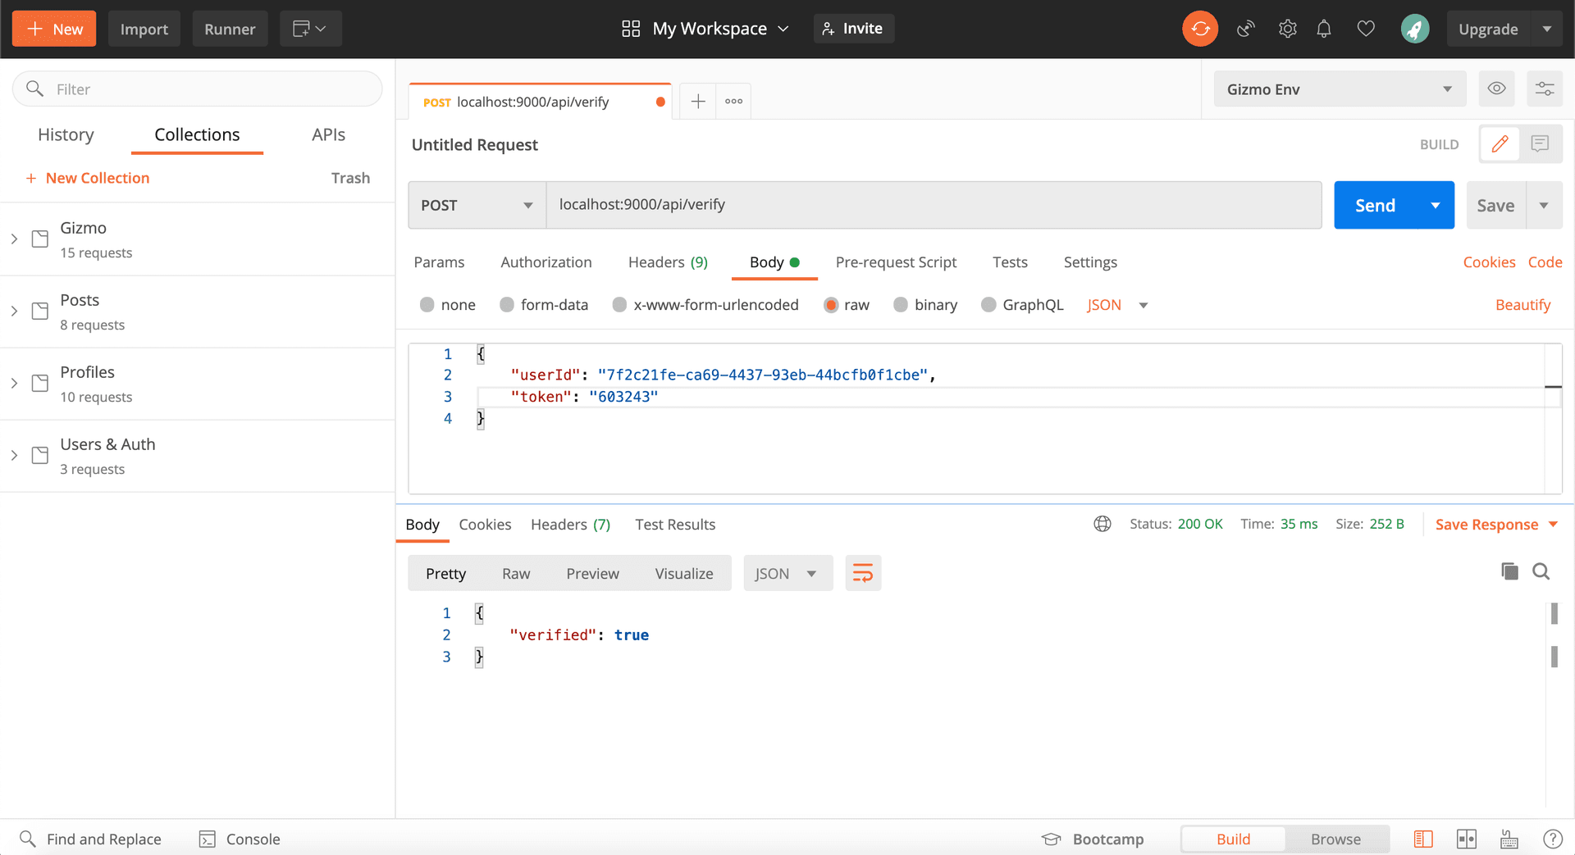The height and width of the screenshot is (855, 1575).
Task: Open keyboard shortcuts icon
Action: (1509, 839)
